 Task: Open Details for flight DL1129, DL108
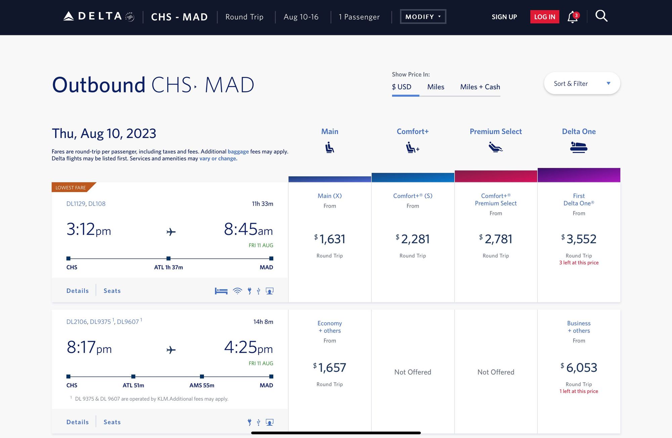pyautogui.click(x=77, y=291)
